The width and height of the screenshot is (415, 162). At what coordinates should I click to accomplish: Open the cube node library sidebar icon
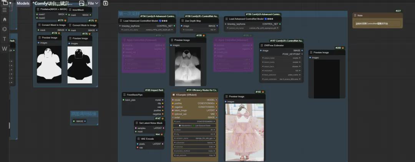pos(5,29)
